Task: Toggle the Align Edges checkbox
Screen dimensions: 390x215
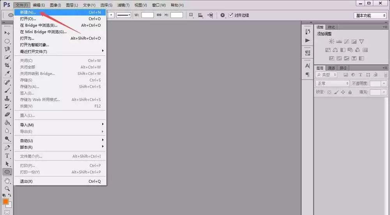Action: [x=231, y=15]
